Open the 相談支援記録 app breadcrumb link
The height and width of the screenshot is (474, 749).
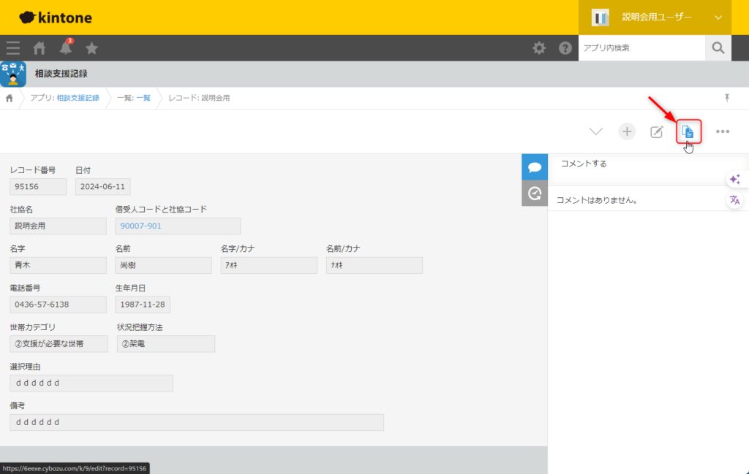coord(78,98)
